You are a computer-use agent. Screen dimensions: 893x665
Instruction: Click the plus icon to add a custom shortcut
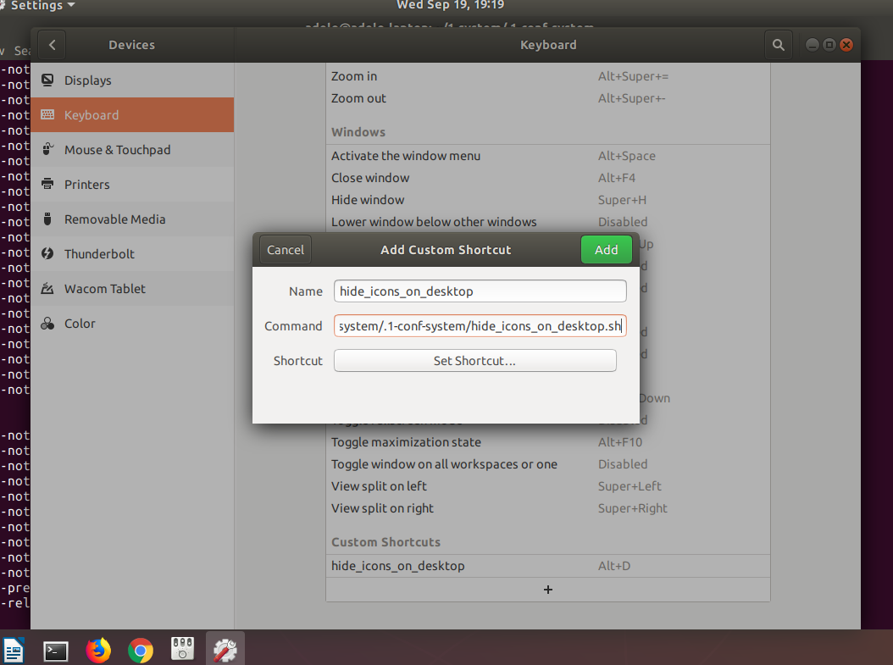547,590
